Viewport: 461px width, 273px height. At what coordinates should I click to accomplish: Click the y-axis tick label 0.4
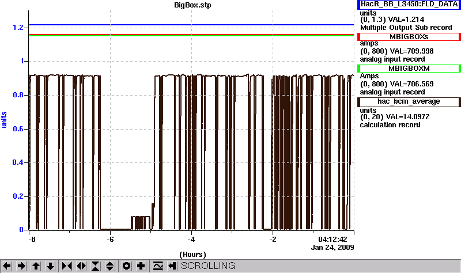[x=18, y=162]
